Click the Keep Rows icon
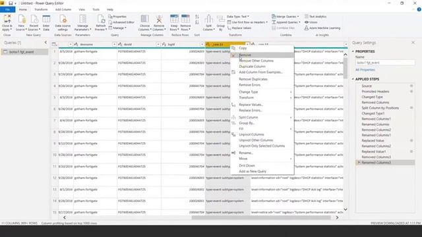This screenshot has width=422, height=237. [x=174, y=19]
